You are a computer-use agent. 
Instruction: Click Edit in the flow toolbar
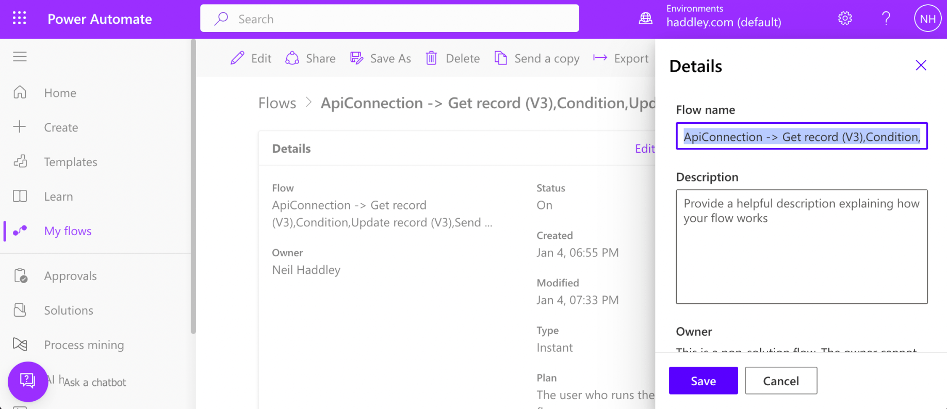pos(251,58)
